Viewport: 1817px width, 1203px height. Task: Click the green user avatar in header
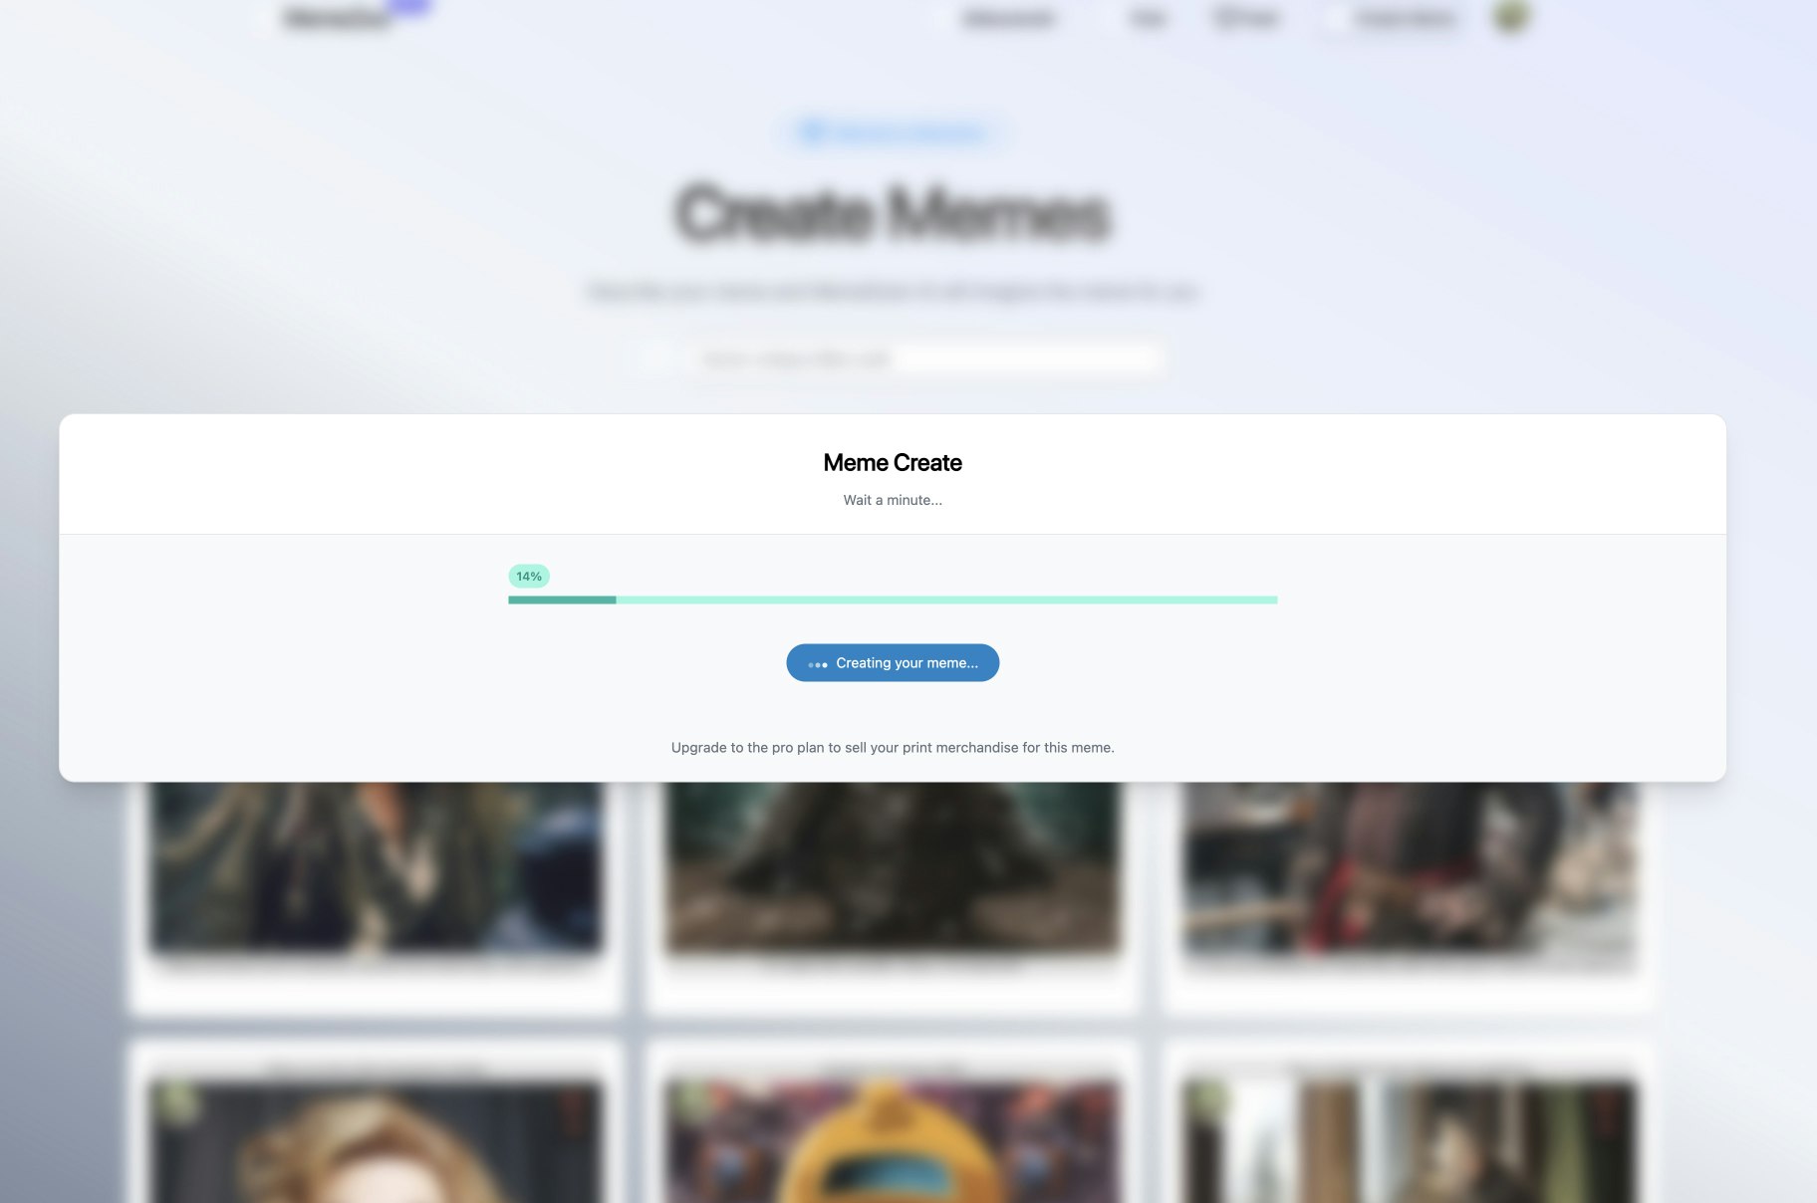point(1511,17)
